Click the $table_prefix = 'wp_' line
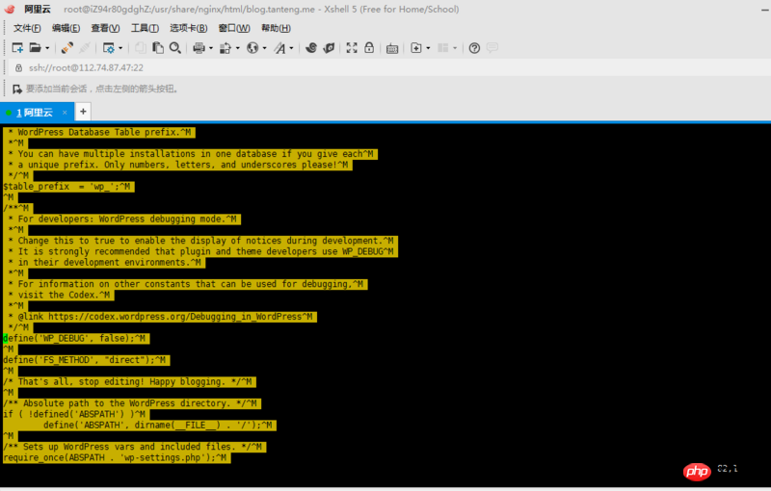The width and height of the screenshot is (771, 491). tap(68, 187)
